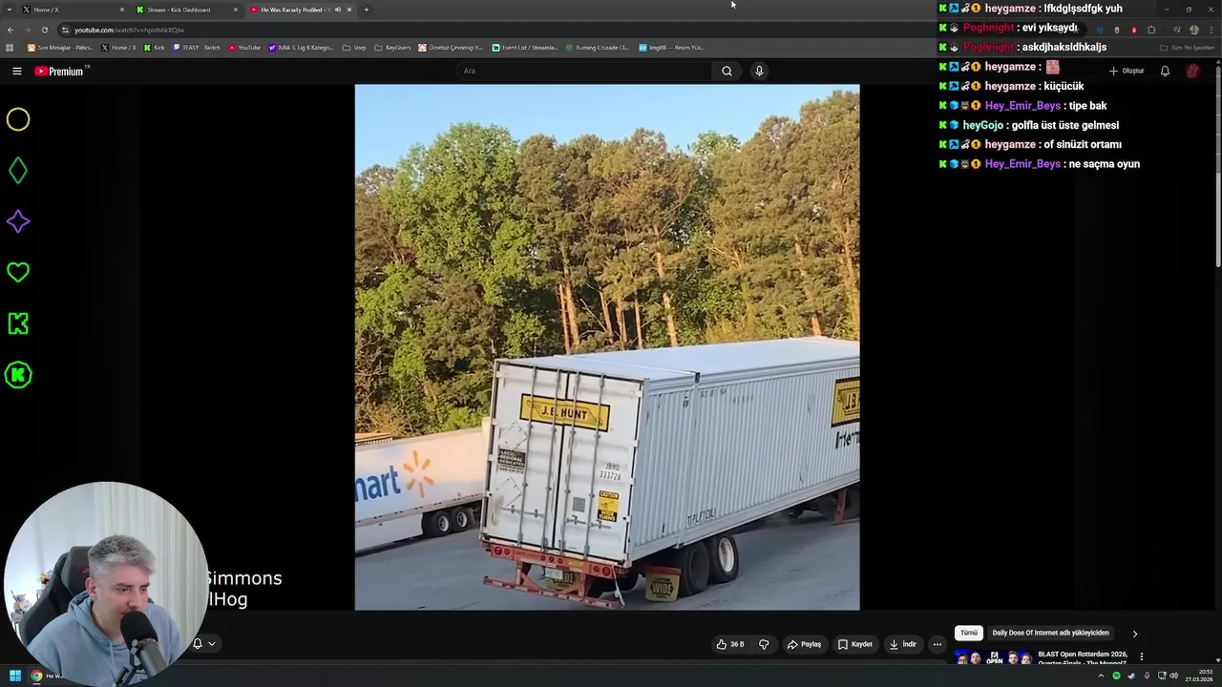
Task: Select Daily Dose Of Internet filter chip
Action: point(1050,634)
